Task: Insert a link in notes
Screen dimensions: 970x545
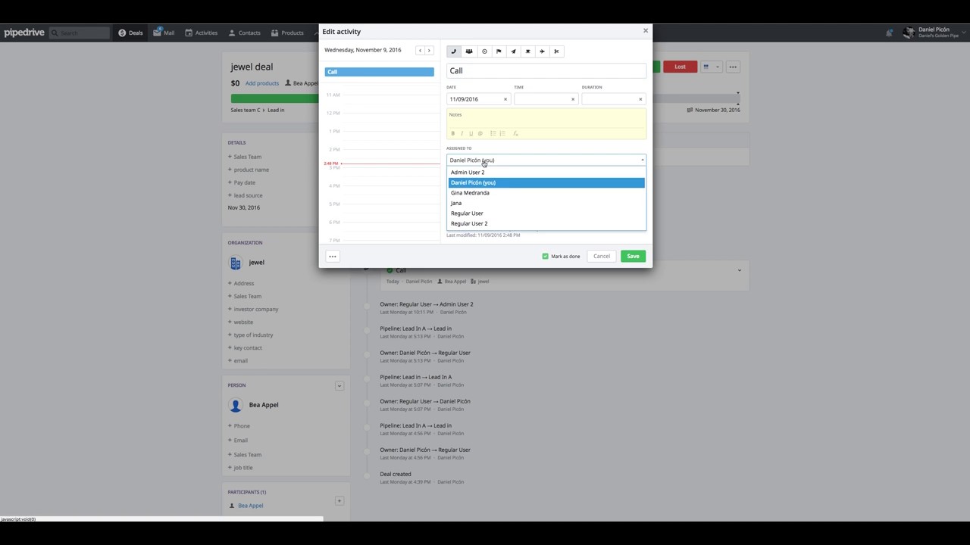Action: point(480,133)
